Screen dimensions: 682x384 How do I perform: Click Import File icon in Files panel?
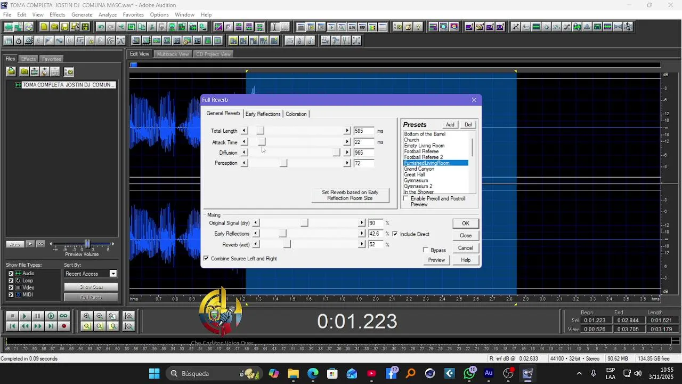tap(11, 71)
